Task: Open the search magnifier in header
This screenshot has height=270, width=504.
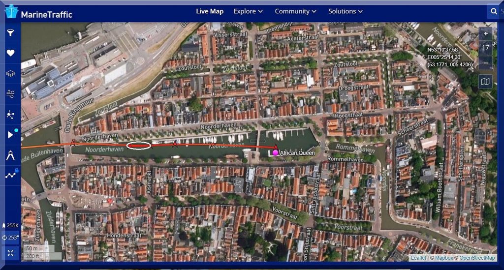Action: pos(494,11)
